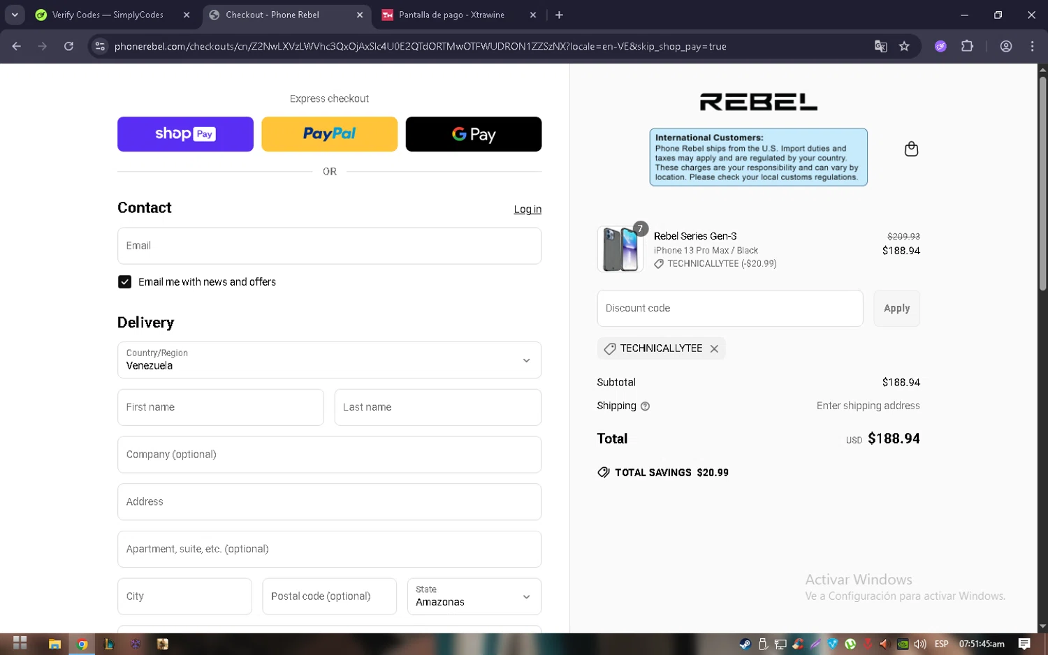Pay with PayPal express checkout
This screenshot has width=1048, height=655.
tap(329, 134)
